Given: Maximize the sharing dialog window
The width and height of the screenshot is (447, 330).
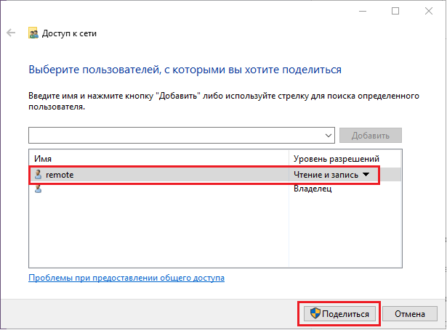Looking at the screenshot, I should (395, 11).
